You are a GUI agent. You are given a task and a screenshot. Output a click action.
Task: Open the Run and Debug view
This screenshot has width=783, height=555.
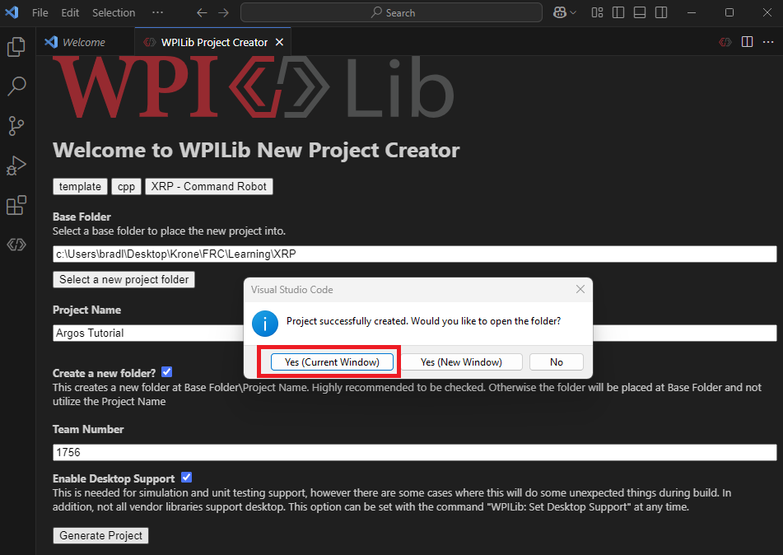point(16,166)
